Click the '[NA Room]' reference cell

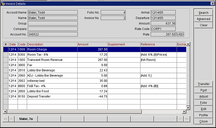[x=159, y=60]
